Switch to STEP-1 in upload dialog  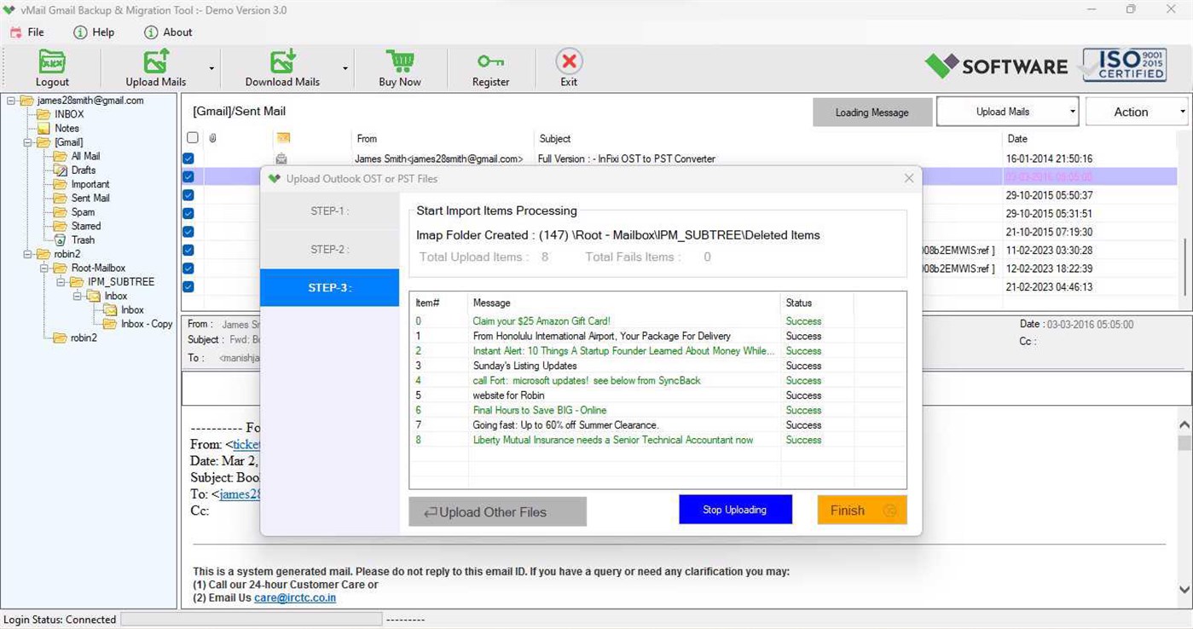(x=330, y=211)
